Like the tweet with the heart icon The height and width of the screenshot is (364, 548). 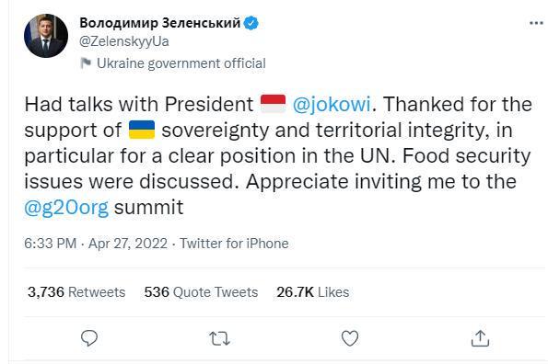coord(350,338)
